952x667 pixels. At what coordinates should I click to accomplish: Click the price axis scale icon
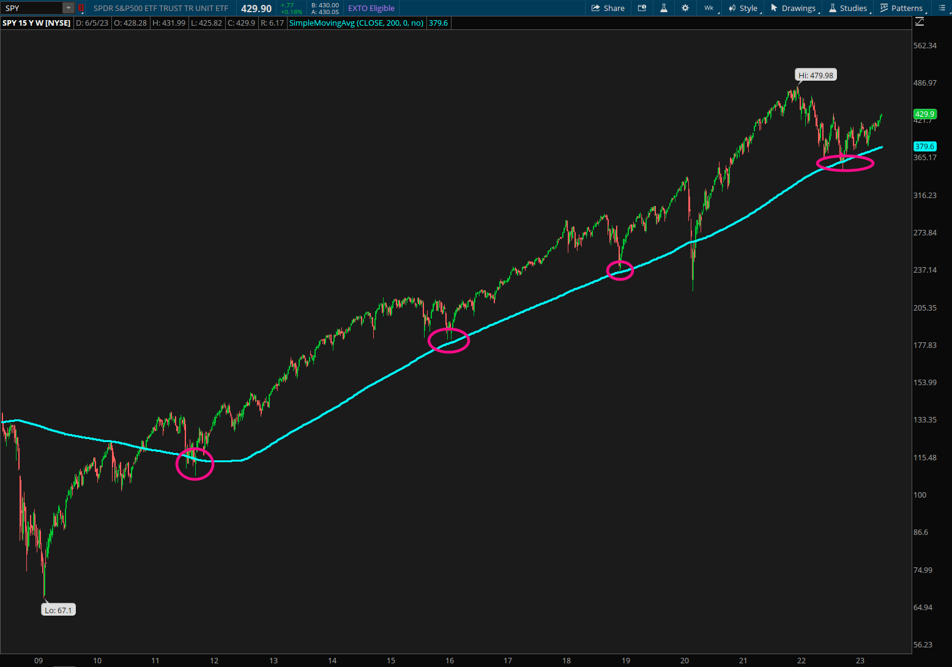click(x=919, y=23)
